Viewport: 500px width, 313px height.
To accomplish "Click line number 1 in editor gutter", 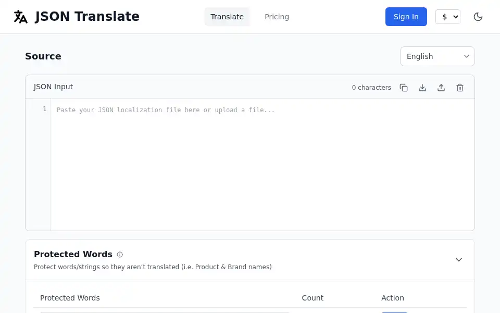I will click(x=45, y=109).
